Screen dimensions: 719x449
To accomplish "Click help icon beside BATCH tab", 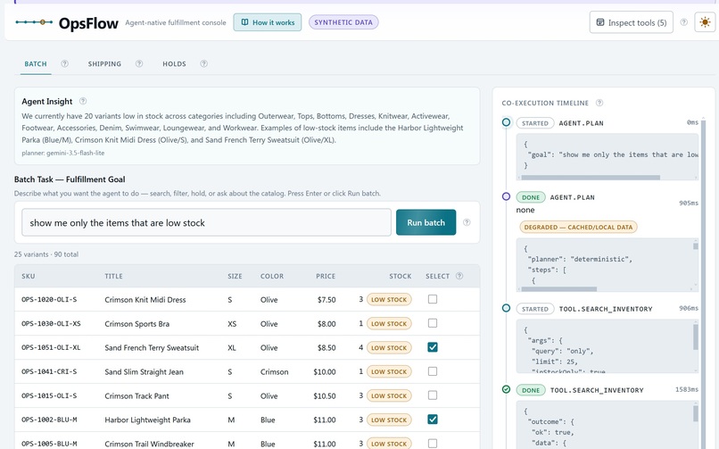I will (64, 63).
